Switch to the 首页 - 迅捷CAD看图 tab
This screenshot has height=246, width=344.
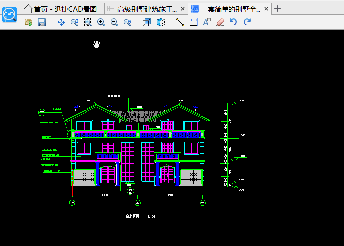(60, 9)
